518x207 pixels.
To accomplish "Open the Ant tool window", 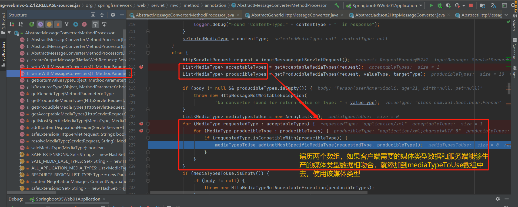I will click(514, 72).
